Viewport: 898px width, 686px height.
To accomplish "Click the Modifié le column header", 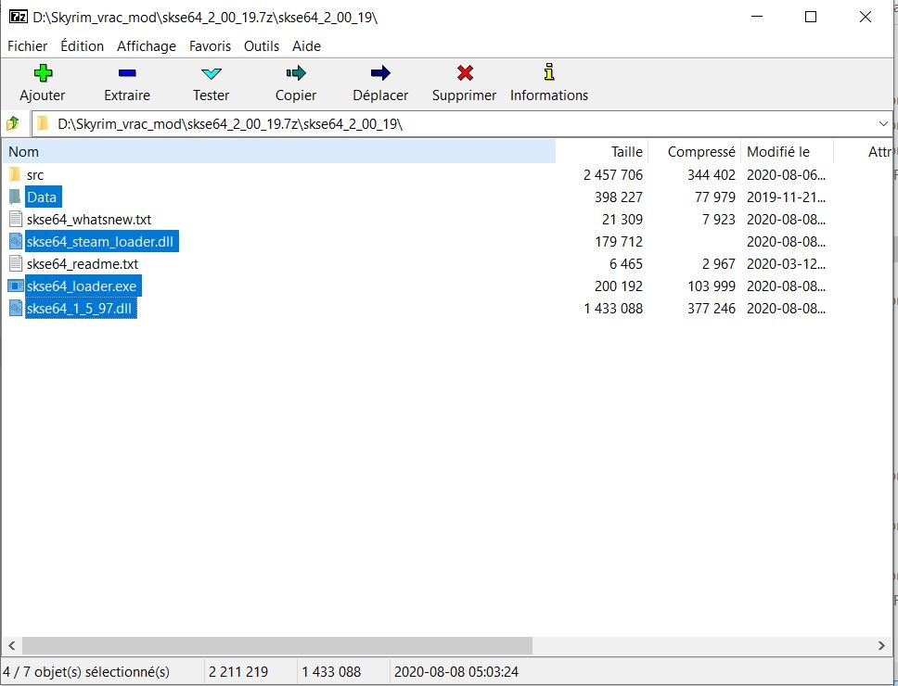I will click(777, 151).
